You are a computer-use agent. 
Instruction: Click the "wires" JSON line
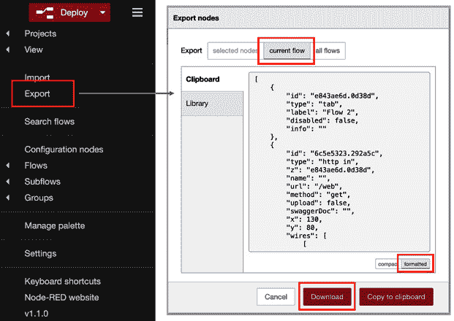(x=306, y=236)
